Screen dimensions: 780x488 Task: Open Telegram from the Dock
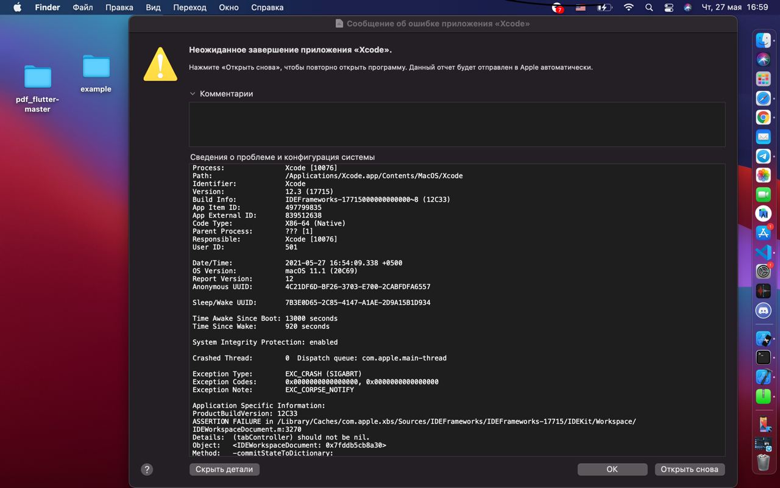pyautogui.click(x=764, y=156)
